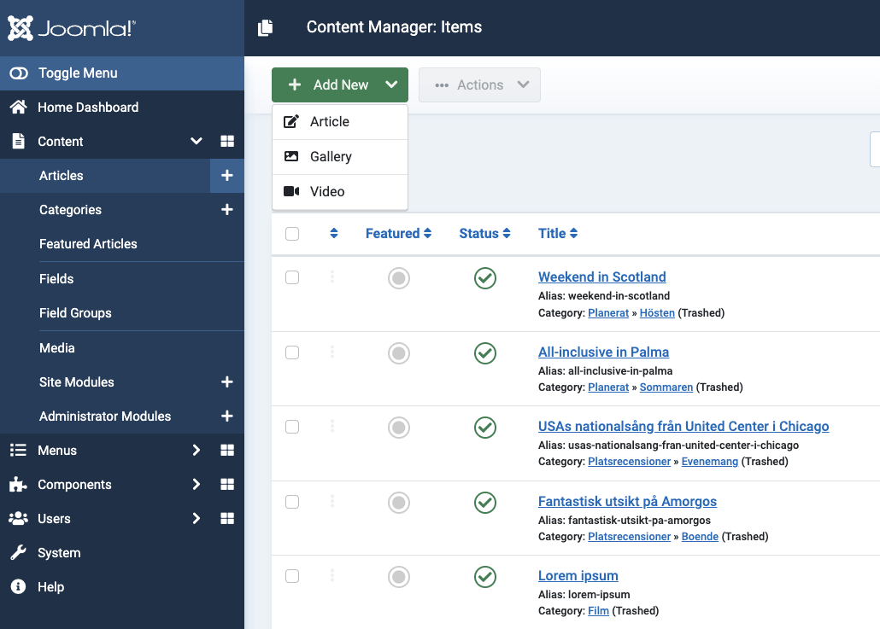Toggle featured status for Weekend in Scotland

tap(399, 278)
